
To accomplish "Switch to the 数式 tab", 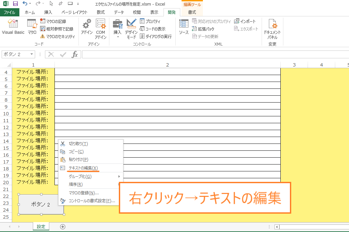I will (100, 12).
